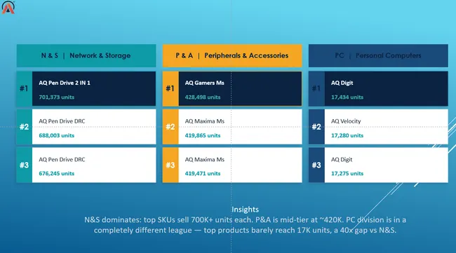Click the AQ Velocity product name

[346, 121]
